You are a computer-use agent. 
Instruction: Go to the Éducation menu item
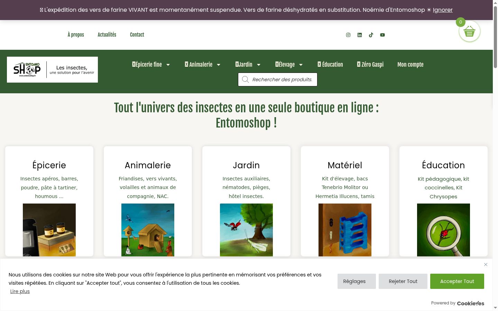330,65
